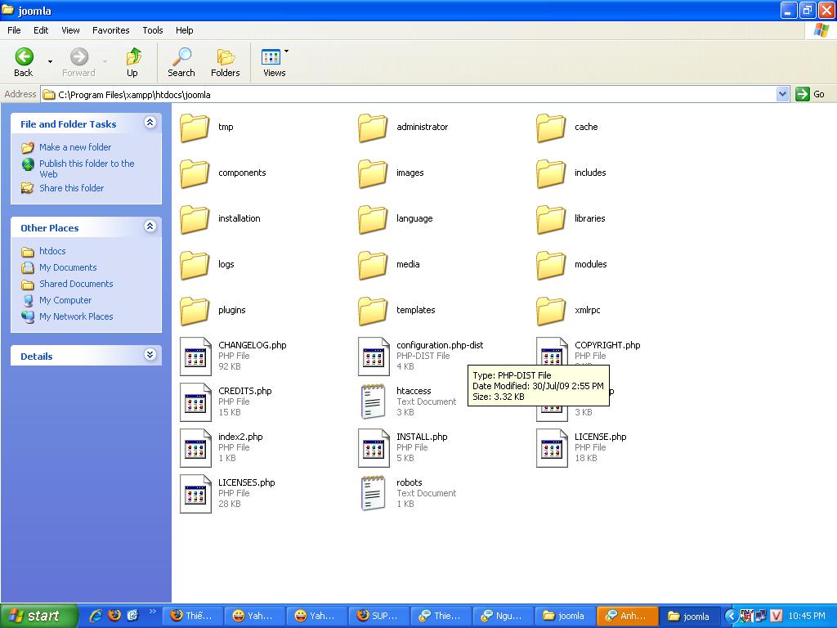
Task: Select the libraries folder icon
Action: [551, 219]
